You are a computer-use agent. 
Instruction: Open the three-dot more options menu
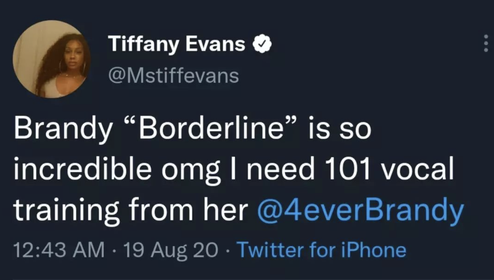[486, 44]
